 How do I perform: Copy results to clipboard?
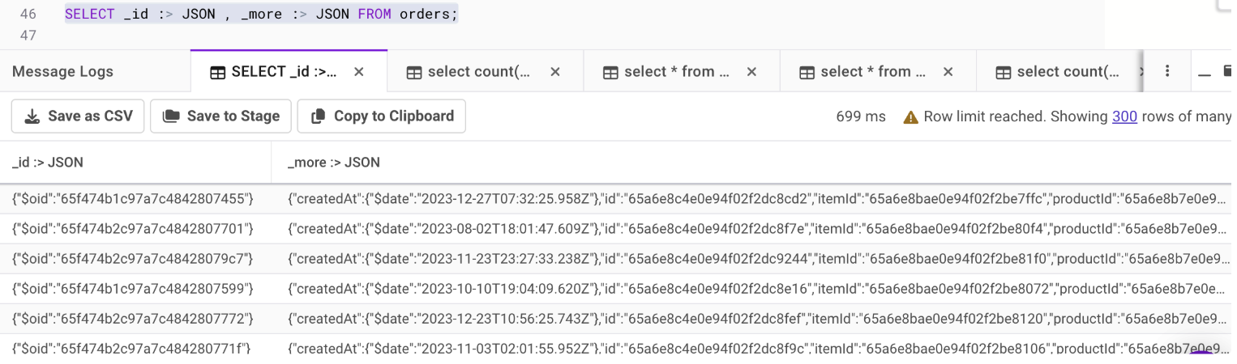click(381, 116)
